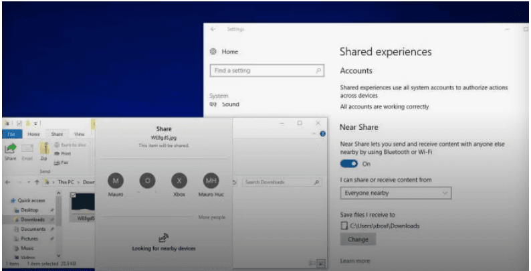
Task: Select the Share ribbon tab
Action: [x=57, y=134]
